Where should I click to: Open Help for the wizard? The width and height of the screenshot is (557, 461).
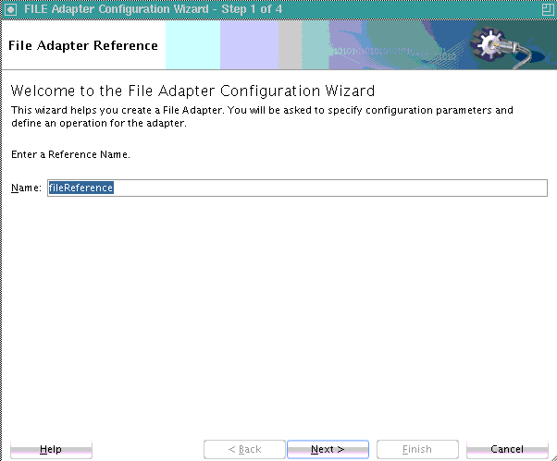pyautogui.click(x=51, y=449)
